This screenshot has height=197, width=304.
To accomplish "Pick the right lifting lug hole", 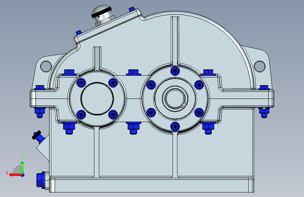I will [x=259, y=66].
